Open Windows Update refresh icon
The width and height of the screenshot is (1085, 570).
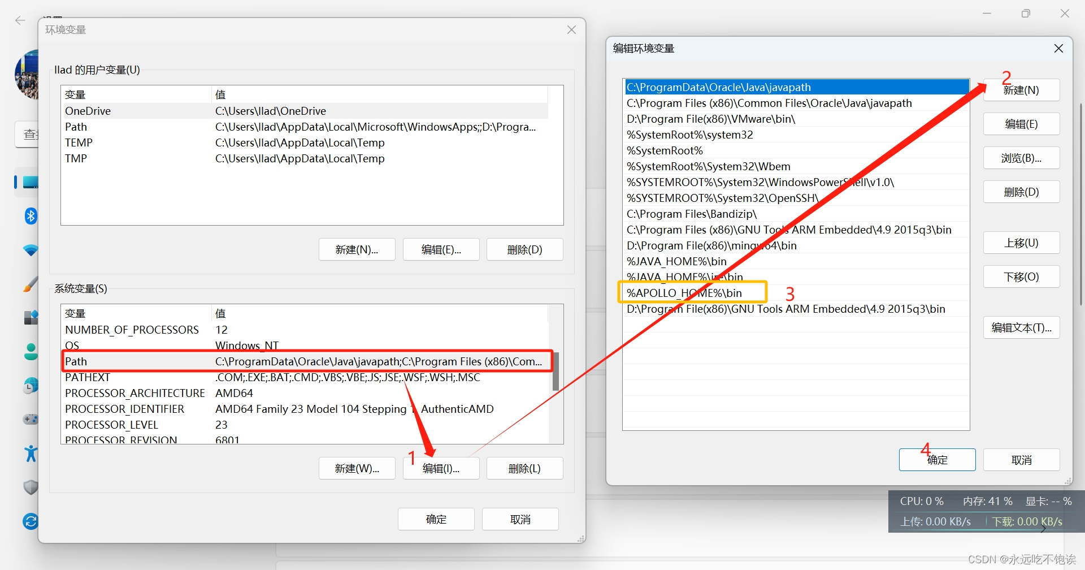31,521
